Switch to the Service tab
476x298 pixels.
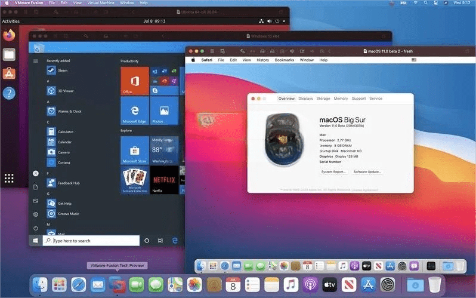tap(376, 99)
